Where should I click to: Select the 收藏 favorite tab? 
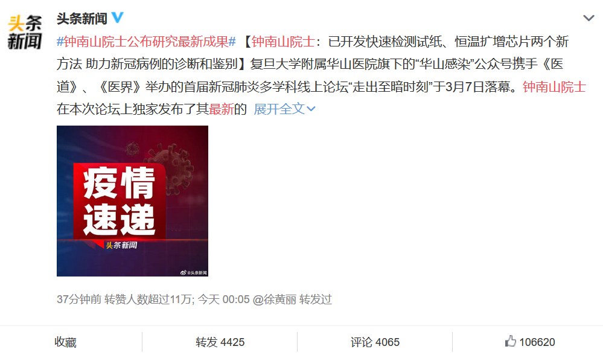[65, 342]
